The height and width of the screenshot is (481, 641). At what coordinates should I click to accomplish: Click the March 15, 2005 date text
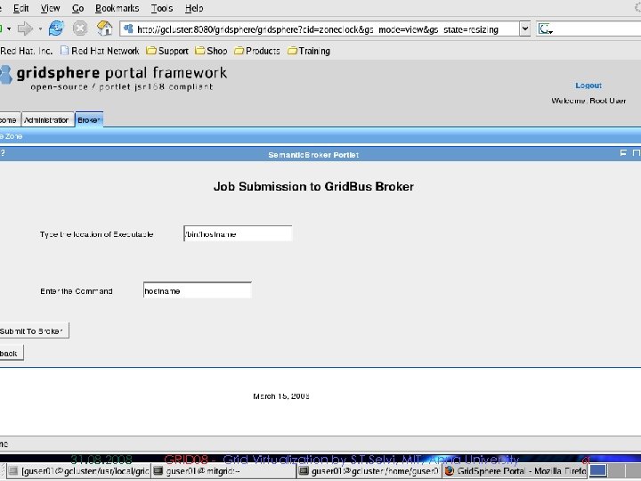point(281,395)
